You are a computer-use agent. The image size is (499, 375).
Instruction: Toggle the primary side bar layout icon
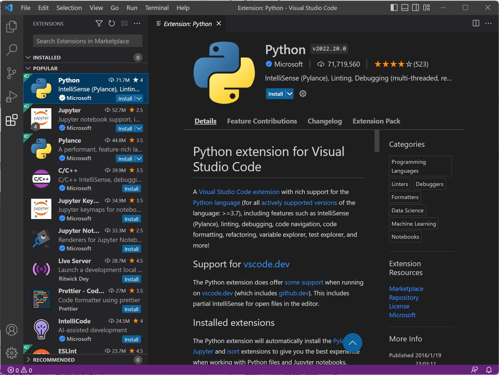(394, 8)
